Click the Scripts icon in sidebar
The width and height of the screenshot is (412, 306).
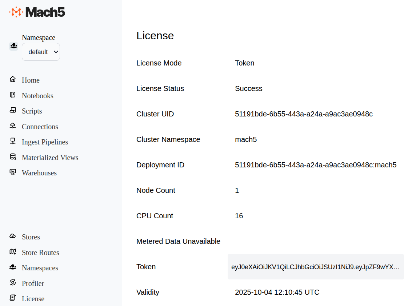pyautogui.click(x=13, y=110)
